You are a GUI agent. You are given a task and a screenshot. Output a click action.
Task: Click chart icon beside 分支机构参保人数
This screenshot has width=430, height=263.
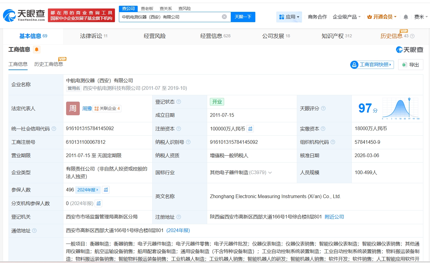(x=99, y=204)
